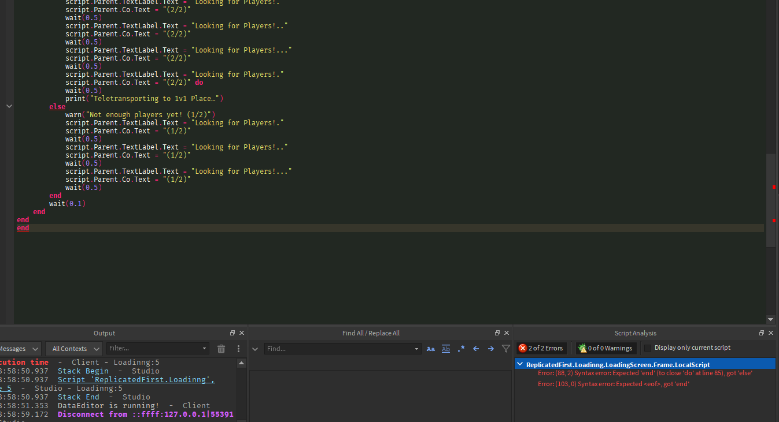Check 'Display only current script' box

(648, 348)
